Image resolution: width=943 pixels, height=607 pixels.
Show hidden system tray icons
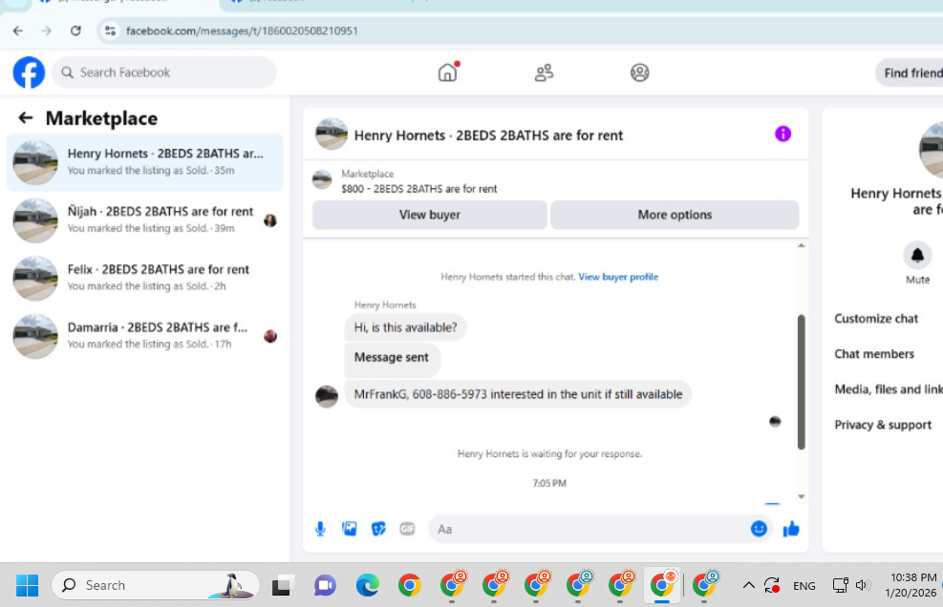[749, 585]
